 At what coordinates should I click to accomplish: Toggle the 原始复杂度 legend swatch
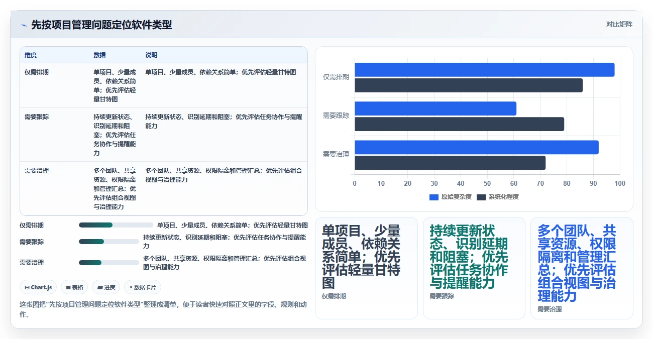pos(434,197)
